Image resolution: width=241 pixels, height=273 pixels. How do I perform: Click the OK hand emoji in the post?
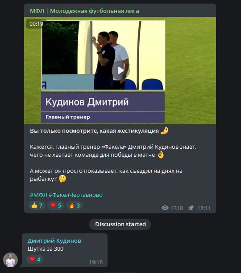coord(161,155)
